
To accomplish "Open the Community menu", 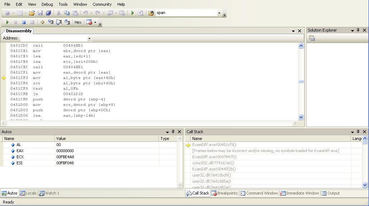I will pos(102,4).
